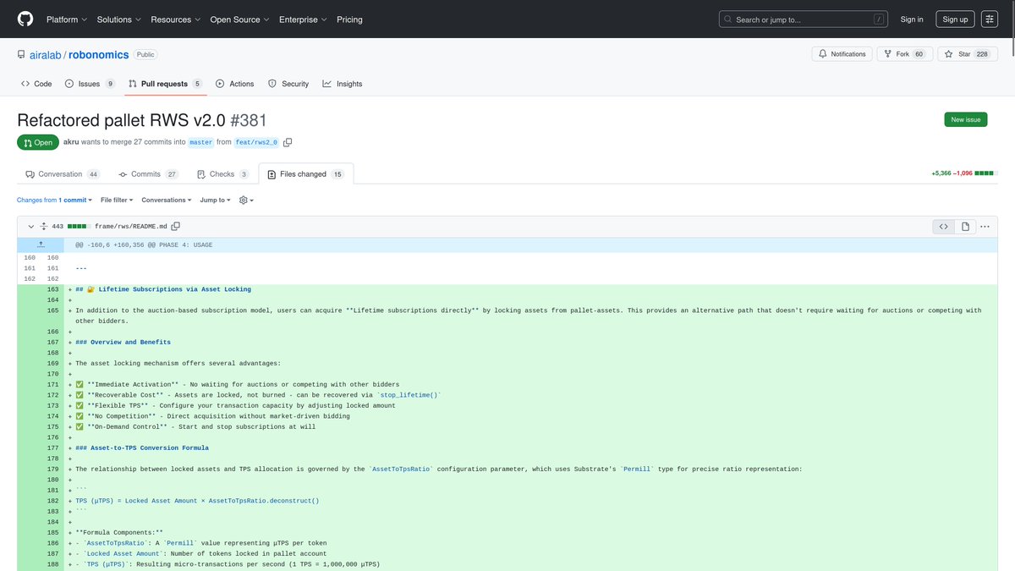1015x571 pixels.
Task: Click the New issue button
Action: pyautogui.click(x=965, y=119)
